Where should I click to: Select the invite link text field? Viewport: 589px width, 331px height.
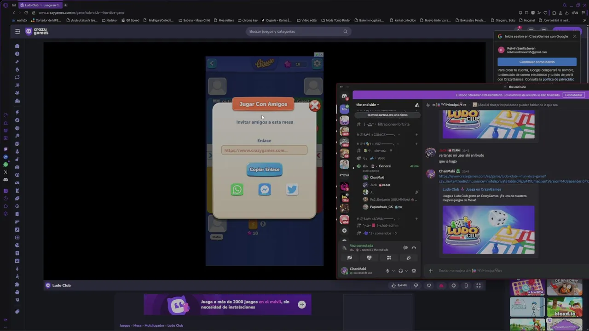click(x=264, y=150)
